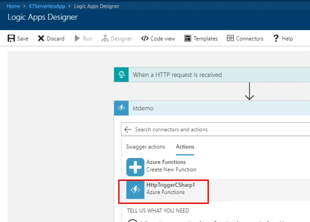
Task: Switch to the Swagger actions tab
Action: point(145,147)
